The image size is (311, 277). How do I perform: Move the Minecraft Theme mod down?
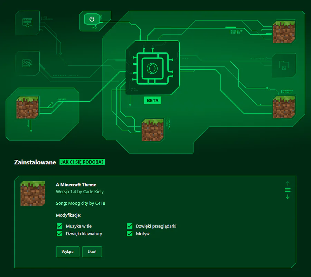coord(288,197)
